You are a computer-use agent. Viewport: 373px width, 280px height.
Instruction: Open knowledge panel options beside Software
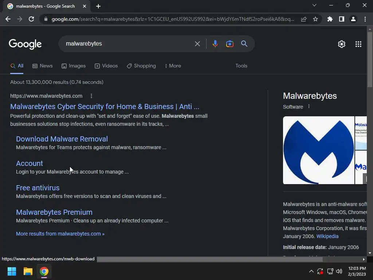click(309, 106)
